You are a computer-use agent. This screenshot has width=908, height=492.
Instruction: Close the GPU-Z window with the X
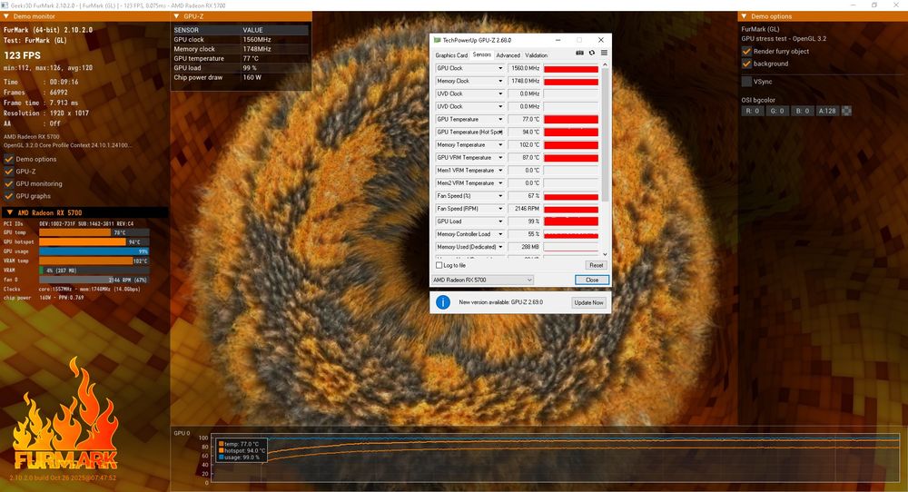pos(601,40)
